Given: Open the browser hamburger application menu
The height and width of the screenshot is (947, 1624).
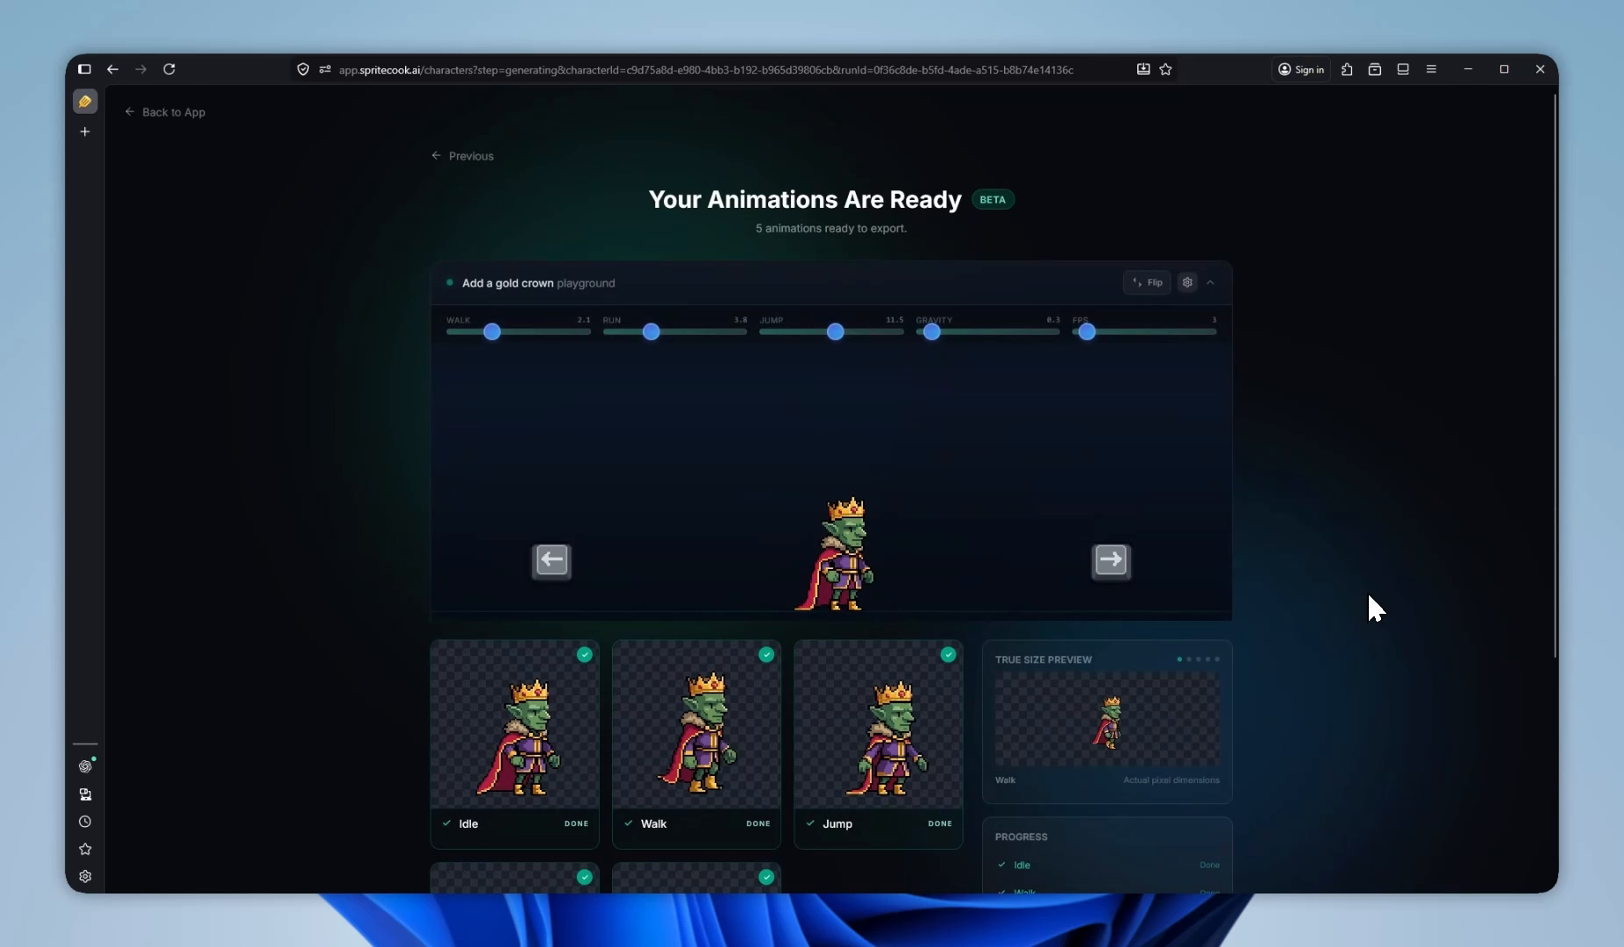Looking at the screenshot, I should click(1431, 69).
